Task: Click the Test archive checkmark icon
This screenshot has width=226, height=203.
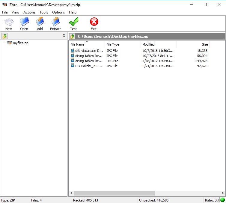Action: [74, 22]
